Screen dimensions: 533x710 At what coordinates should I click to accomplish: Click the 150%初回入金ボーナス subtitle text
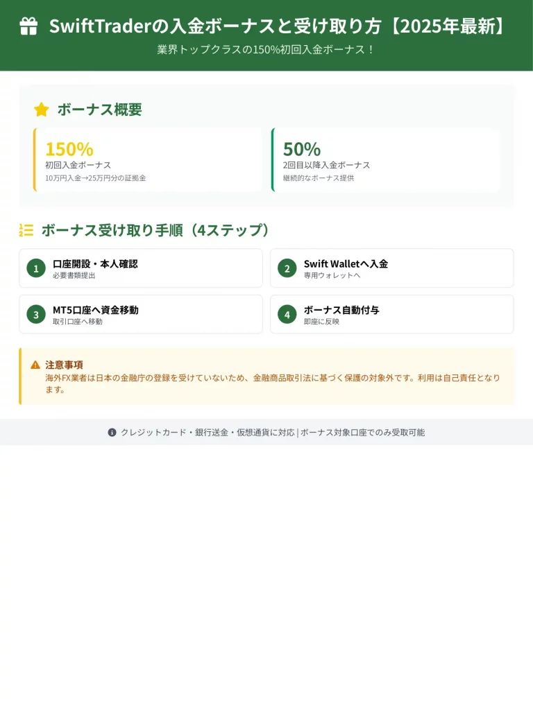(266, 50)
